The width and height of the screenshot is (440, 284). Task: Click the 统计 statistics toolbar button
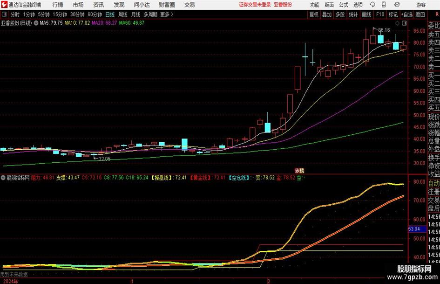point(353,14)
